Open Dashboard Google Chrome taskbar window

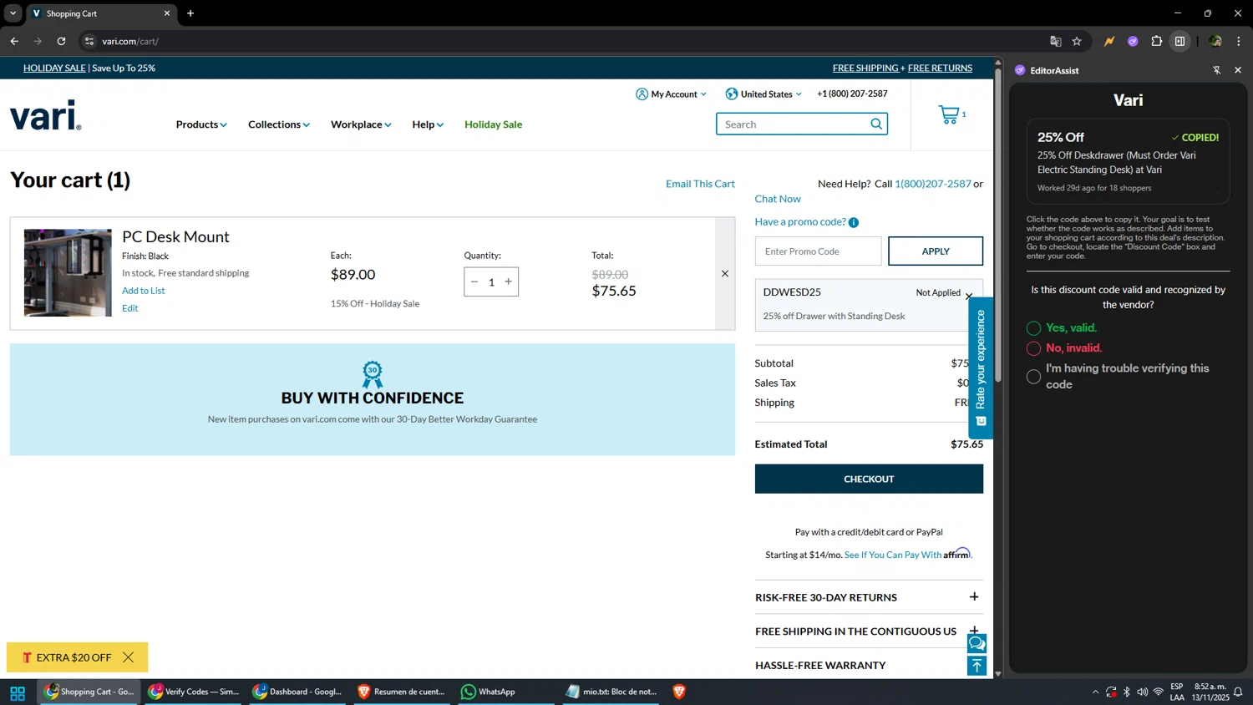[297, 692]
